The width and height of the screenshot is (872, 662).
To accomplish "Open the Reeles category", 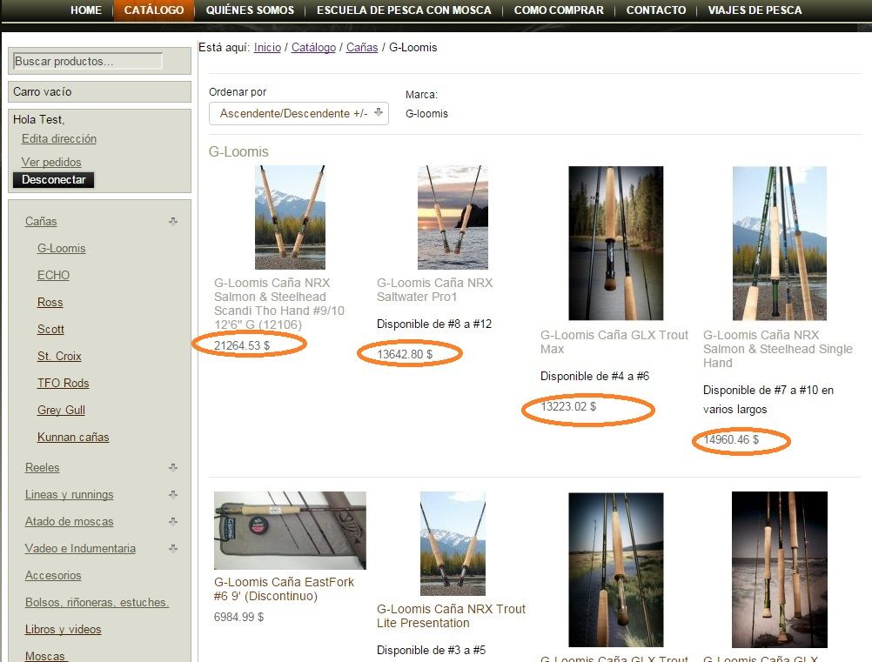I will [43, 467].
